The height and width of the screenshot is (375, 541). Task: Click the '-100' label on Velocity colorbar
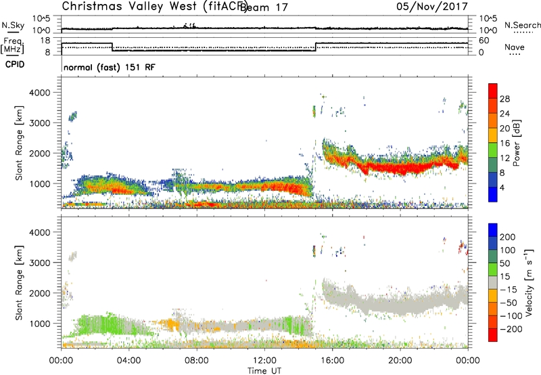512,316
